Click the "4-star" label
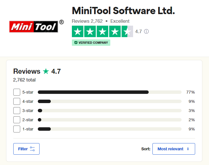This screenshot has height=165, width=209. pyautogui.click(x=28, y=101)
